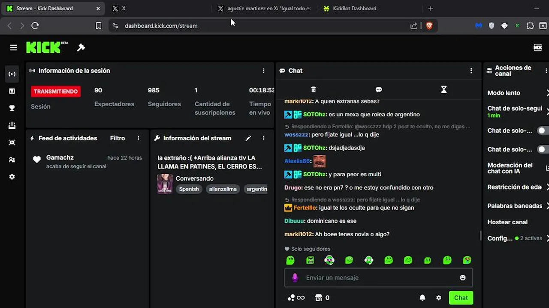Open Acciones de canal options menu
Screen dimensions: 549x308
pos(546,71)
